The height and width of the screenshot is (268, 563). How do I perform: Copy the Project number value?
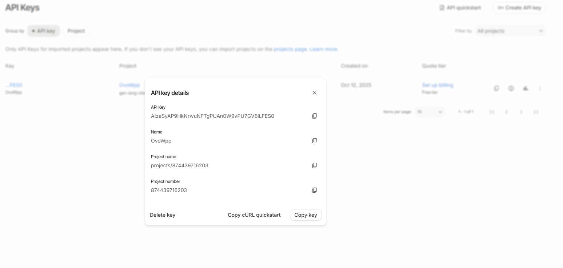click(x=315, y=190)
